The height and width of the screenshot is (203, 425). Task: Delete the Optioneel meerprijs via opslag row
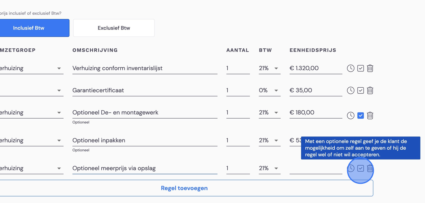coord(370,169)
